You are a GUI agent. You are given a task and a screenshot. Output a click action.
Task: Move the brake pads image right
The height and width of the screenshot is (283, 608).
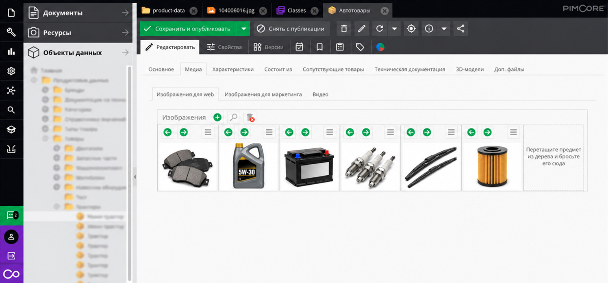coord(184,132)
